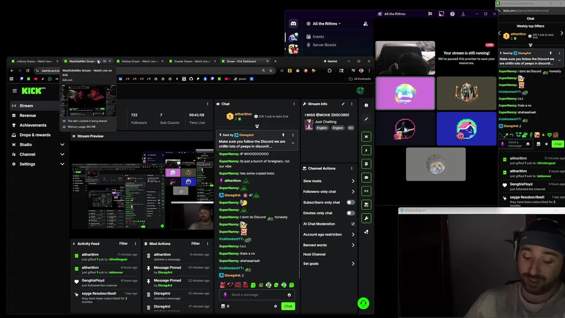
Task: Open Stream info panel three-dot menu
Action: 352,104
